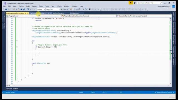The height and width of the screenshot is (100, 178).
Task: Click the New Project toolbar icon
Action: [14, 9]
